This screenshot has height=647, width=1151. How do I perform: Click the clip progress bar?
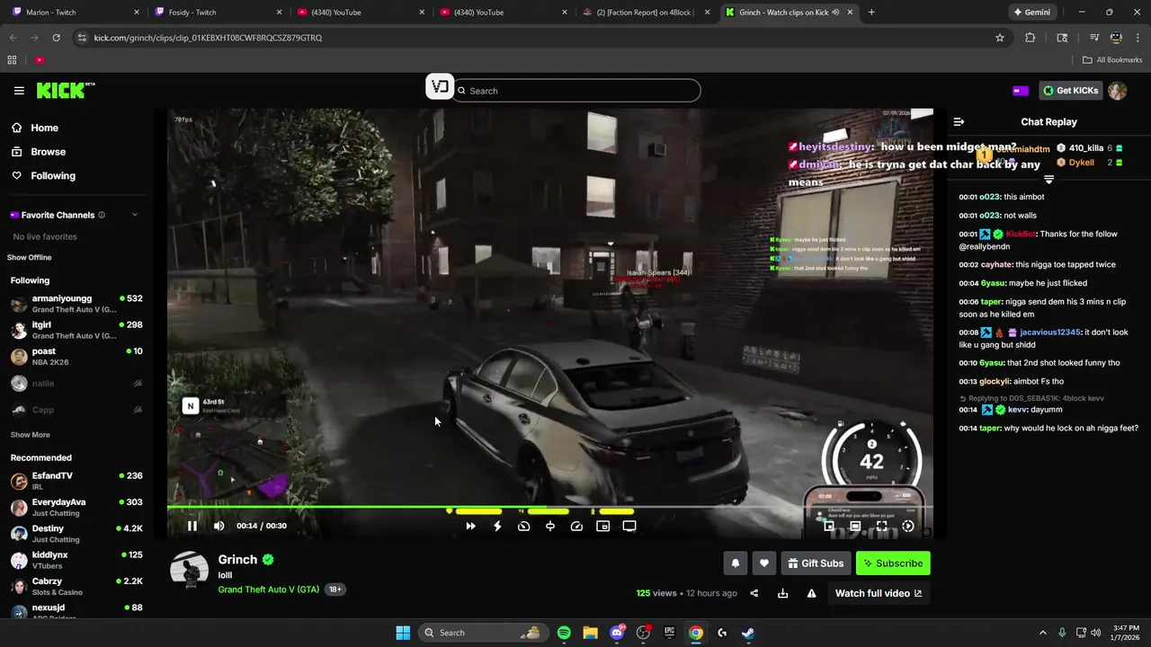[549, 508]
